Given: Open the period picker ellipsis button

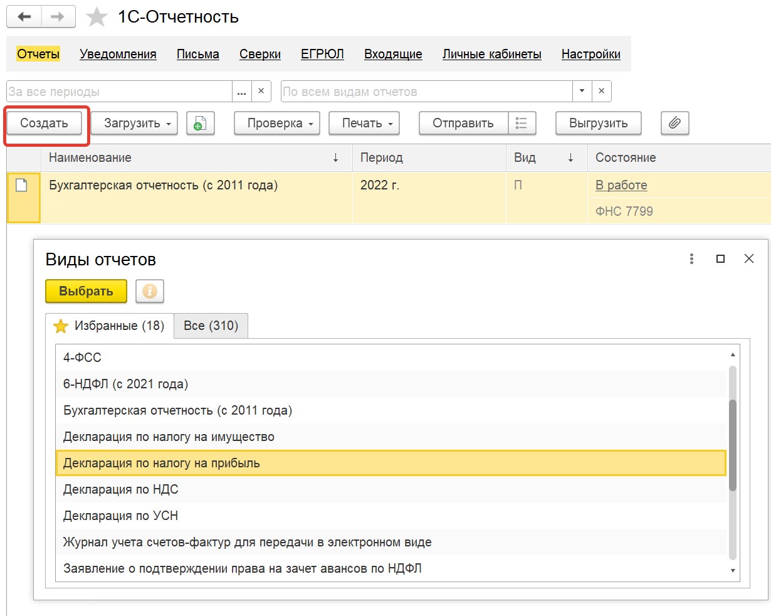Looking at the screenshot, I should tap(242, 92).
